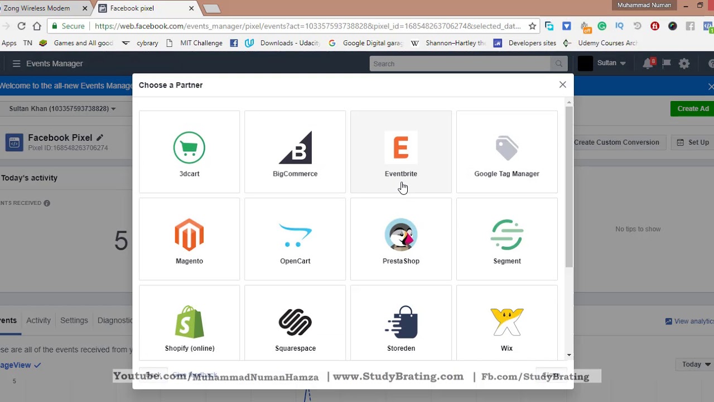Show info about events received
Viewport: 714px width, 402px height.
point(47,203)
